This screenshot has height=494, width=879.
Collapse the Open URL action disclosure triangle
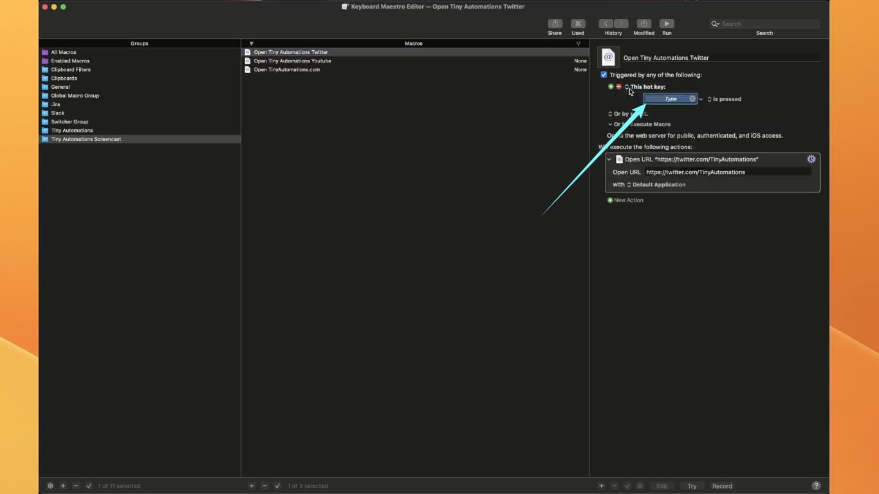[609, 159]
